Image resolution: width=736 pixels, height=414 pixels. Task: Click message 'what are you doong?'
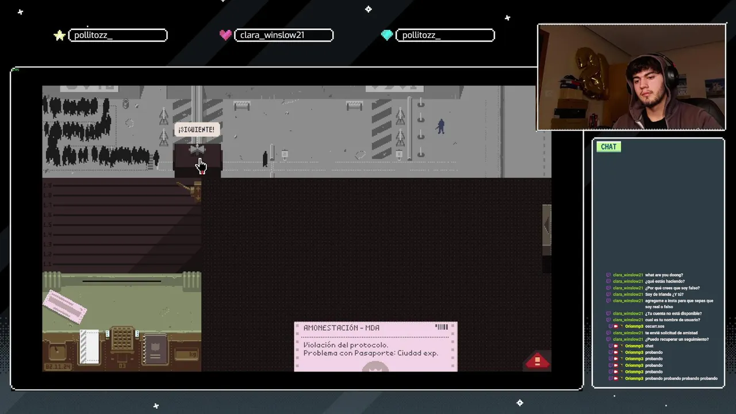[x=664, y=275]
